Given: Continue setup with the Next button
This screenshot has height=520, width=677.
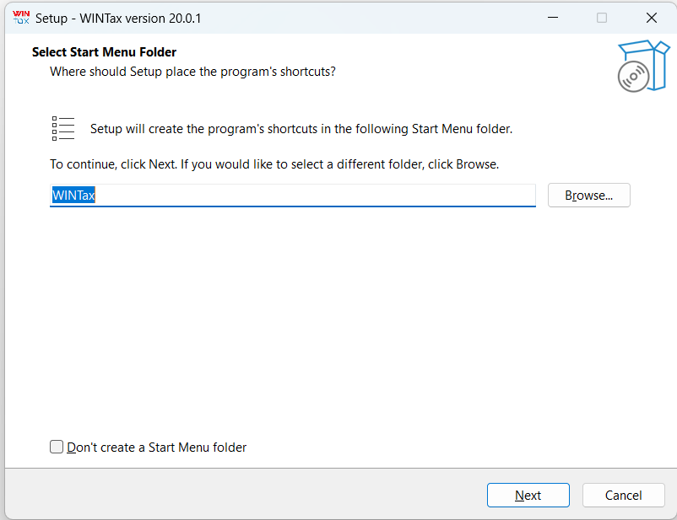Looking at the screenshot, I should (x=528, y=495).
